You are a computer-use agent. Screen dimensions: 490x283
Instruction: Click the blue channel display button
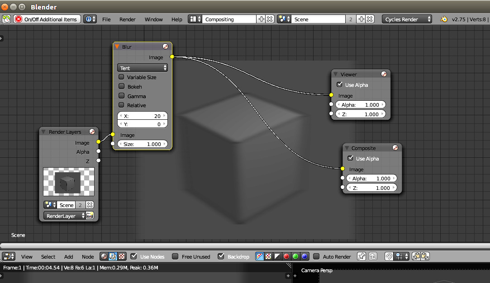[304, 256]
